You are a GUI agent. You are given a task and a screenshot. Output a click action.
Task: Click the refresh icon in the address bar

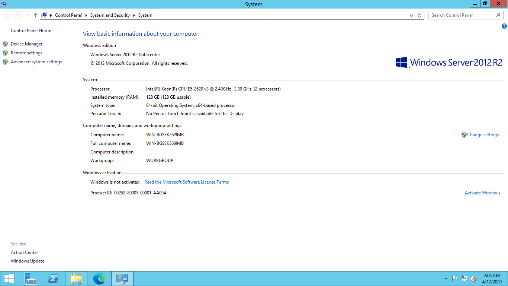pos(419,15)
